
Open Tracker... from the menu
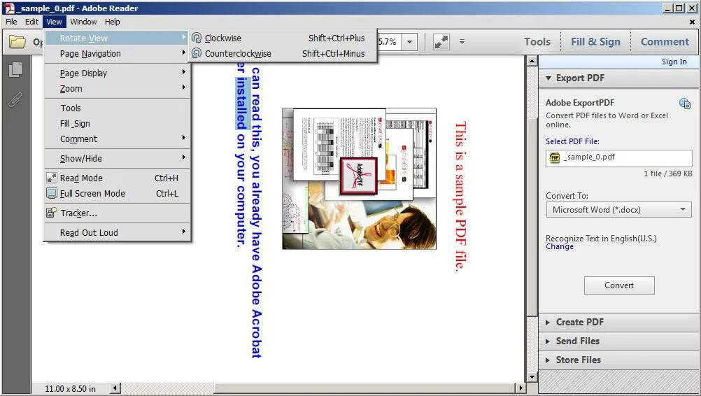click(x=118, y=213)
